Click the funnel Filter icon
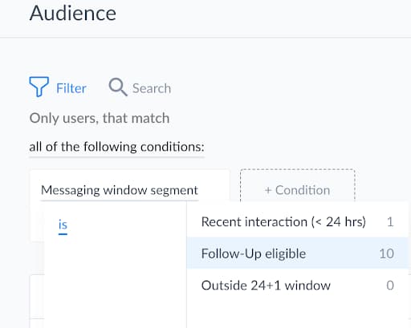The image size is (411, 328). pyautogui.click(x=39, y=87)
